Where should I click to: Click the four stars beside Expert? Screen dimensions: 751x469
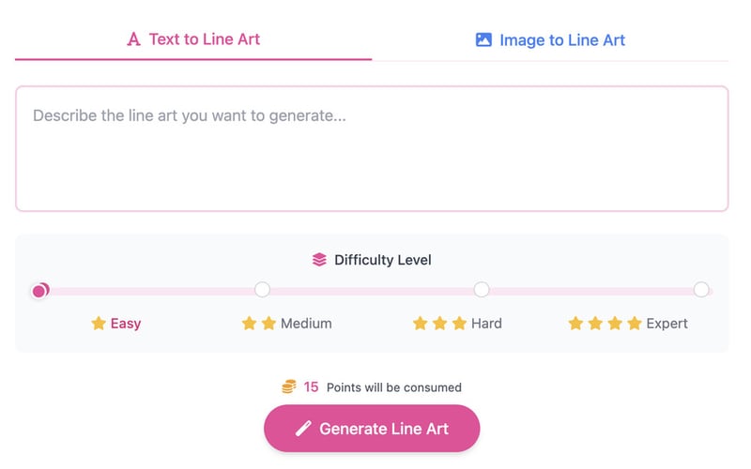point(605,324)
